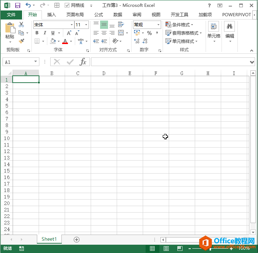Undo the last action
The width and height of the screenshot is (258, 253).
point(28,5)
